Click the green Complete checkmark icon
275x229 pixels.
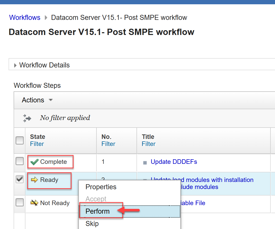[x=34, y=162]
